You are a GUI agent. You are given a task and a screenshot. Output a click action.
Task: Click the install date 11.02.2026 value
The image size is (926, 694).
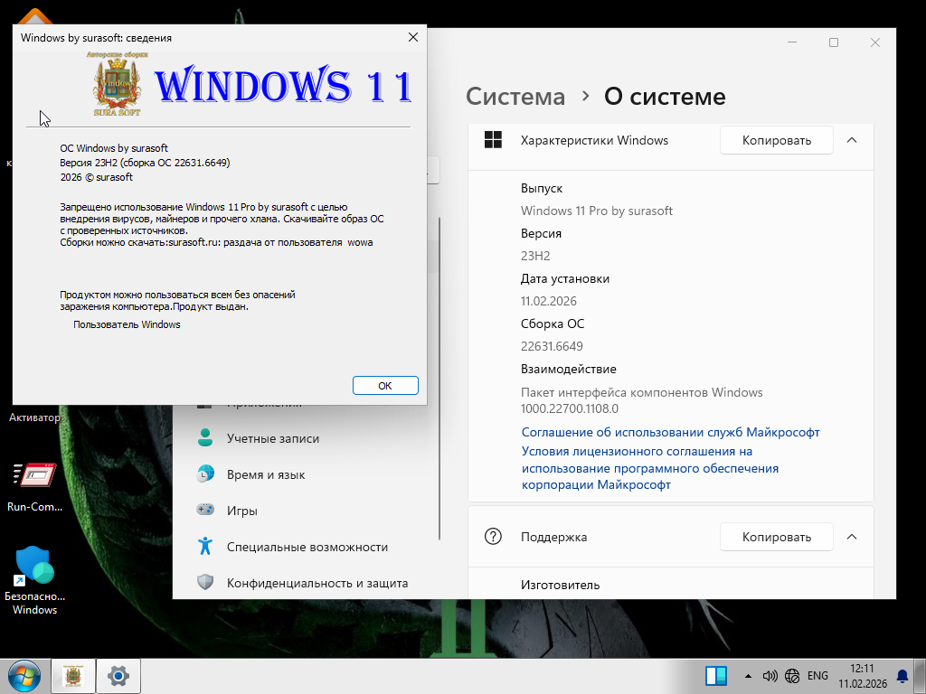click(x=549, y=301)
